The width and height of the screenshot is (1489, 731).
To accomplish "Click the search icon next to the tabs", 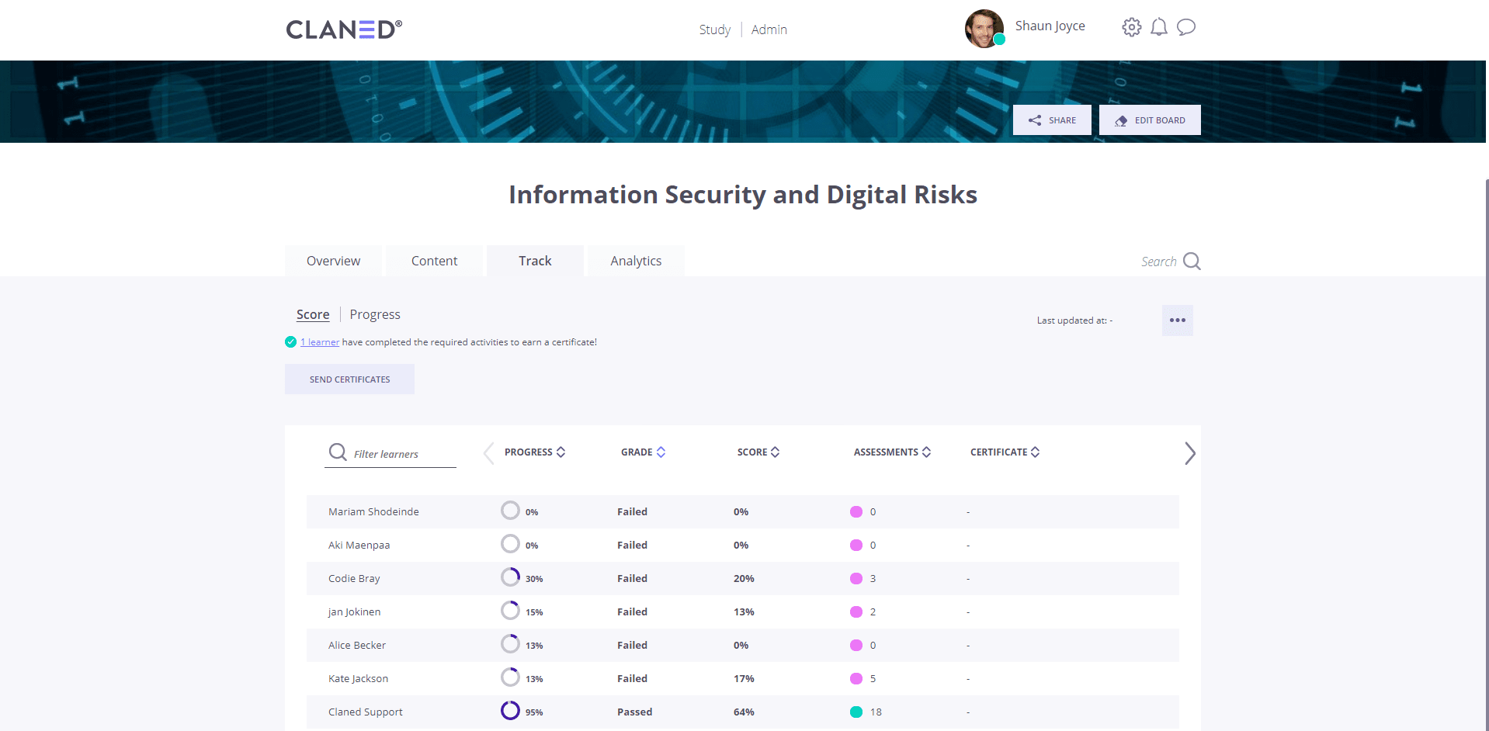I will pos(1192,261).
